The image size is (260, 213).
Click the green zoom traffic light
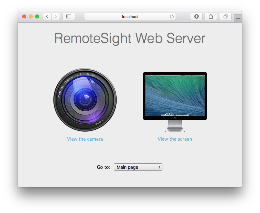point(37,16)
